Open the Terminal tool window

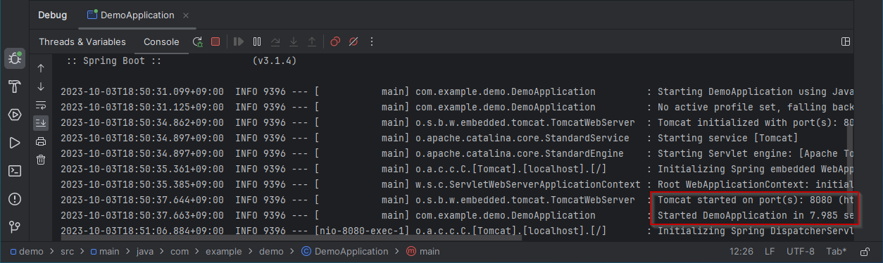pyautogui.click(x=14, y=171)
